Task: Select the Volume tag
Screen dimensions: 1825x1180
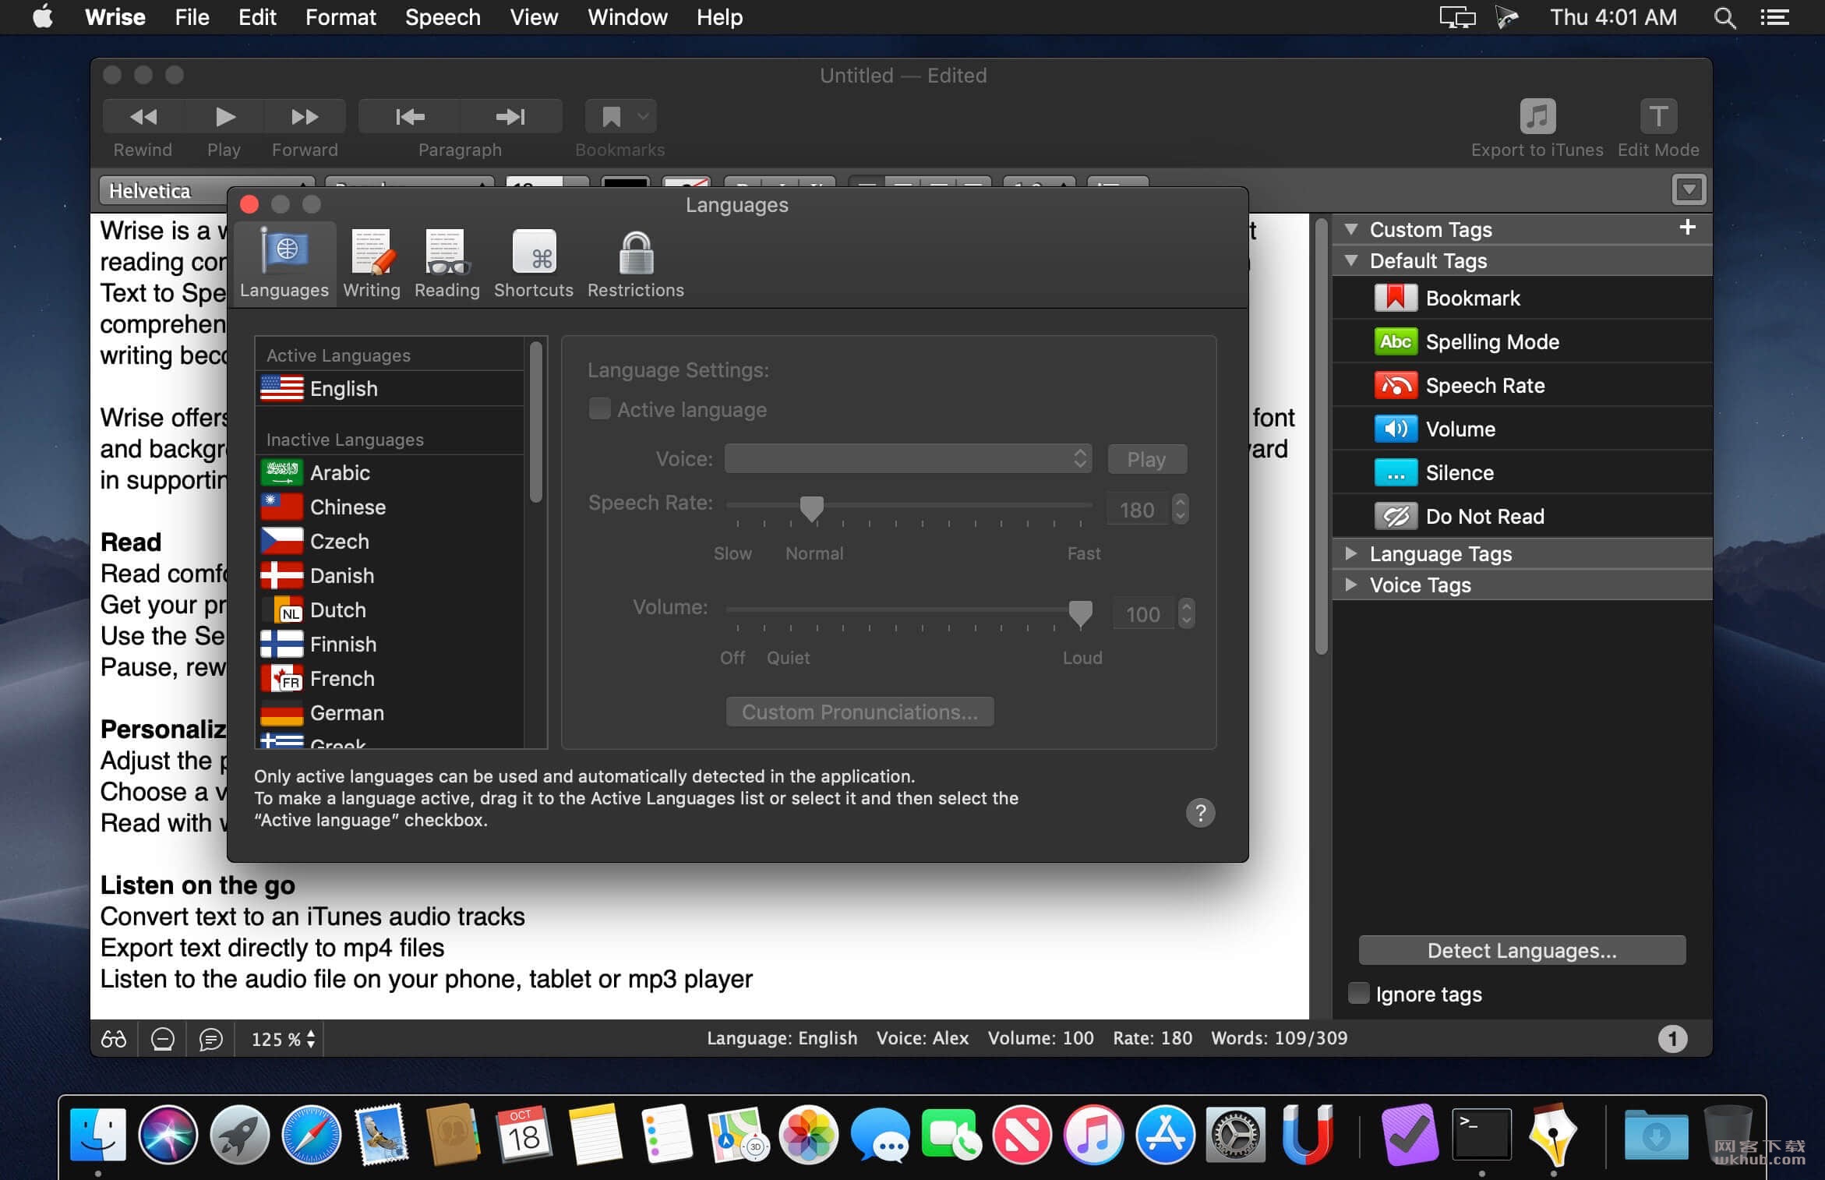Action: (x=1521, y=429)
